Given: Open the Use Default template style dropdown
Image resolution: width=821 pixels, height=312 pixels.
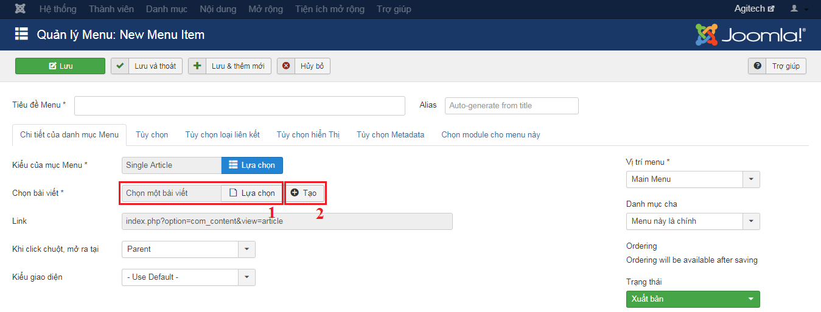Looking at the screenshot, I should point(188,277).
